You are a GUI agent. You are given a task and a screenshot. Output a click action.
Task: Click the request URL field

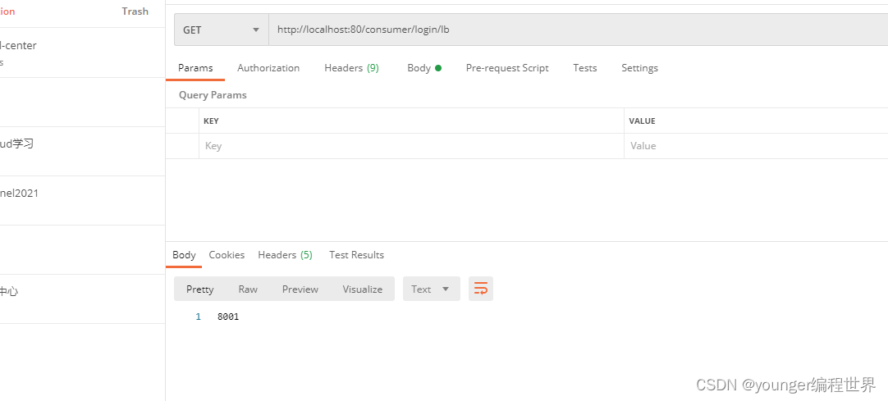click(x=579, y=30)
